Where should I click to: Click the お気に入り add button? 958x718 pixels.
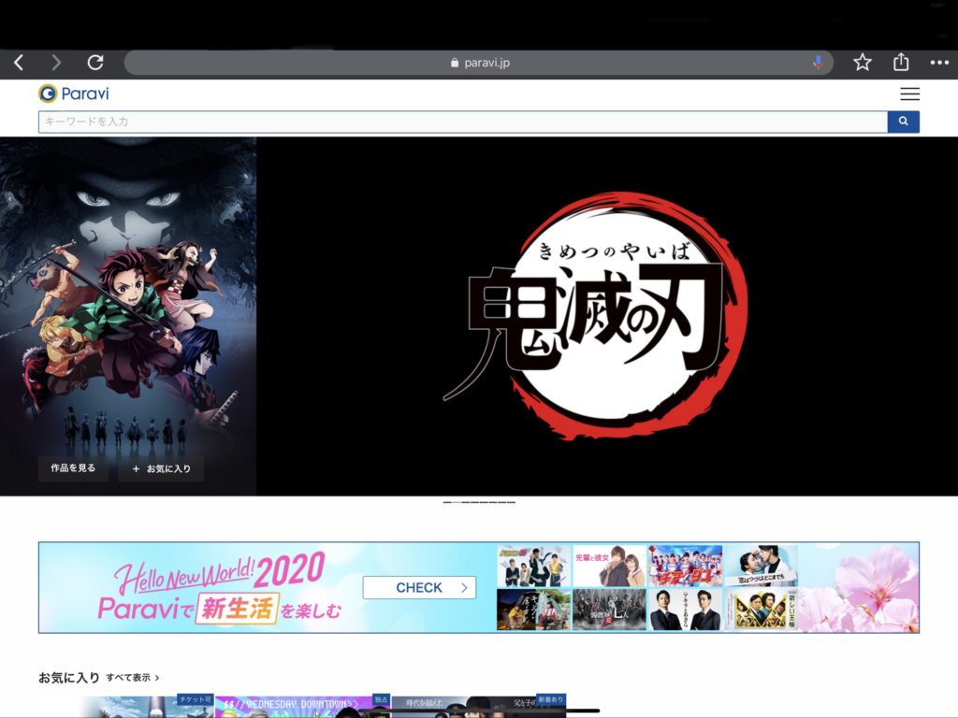pyautogui.click(x=161, y=469)
